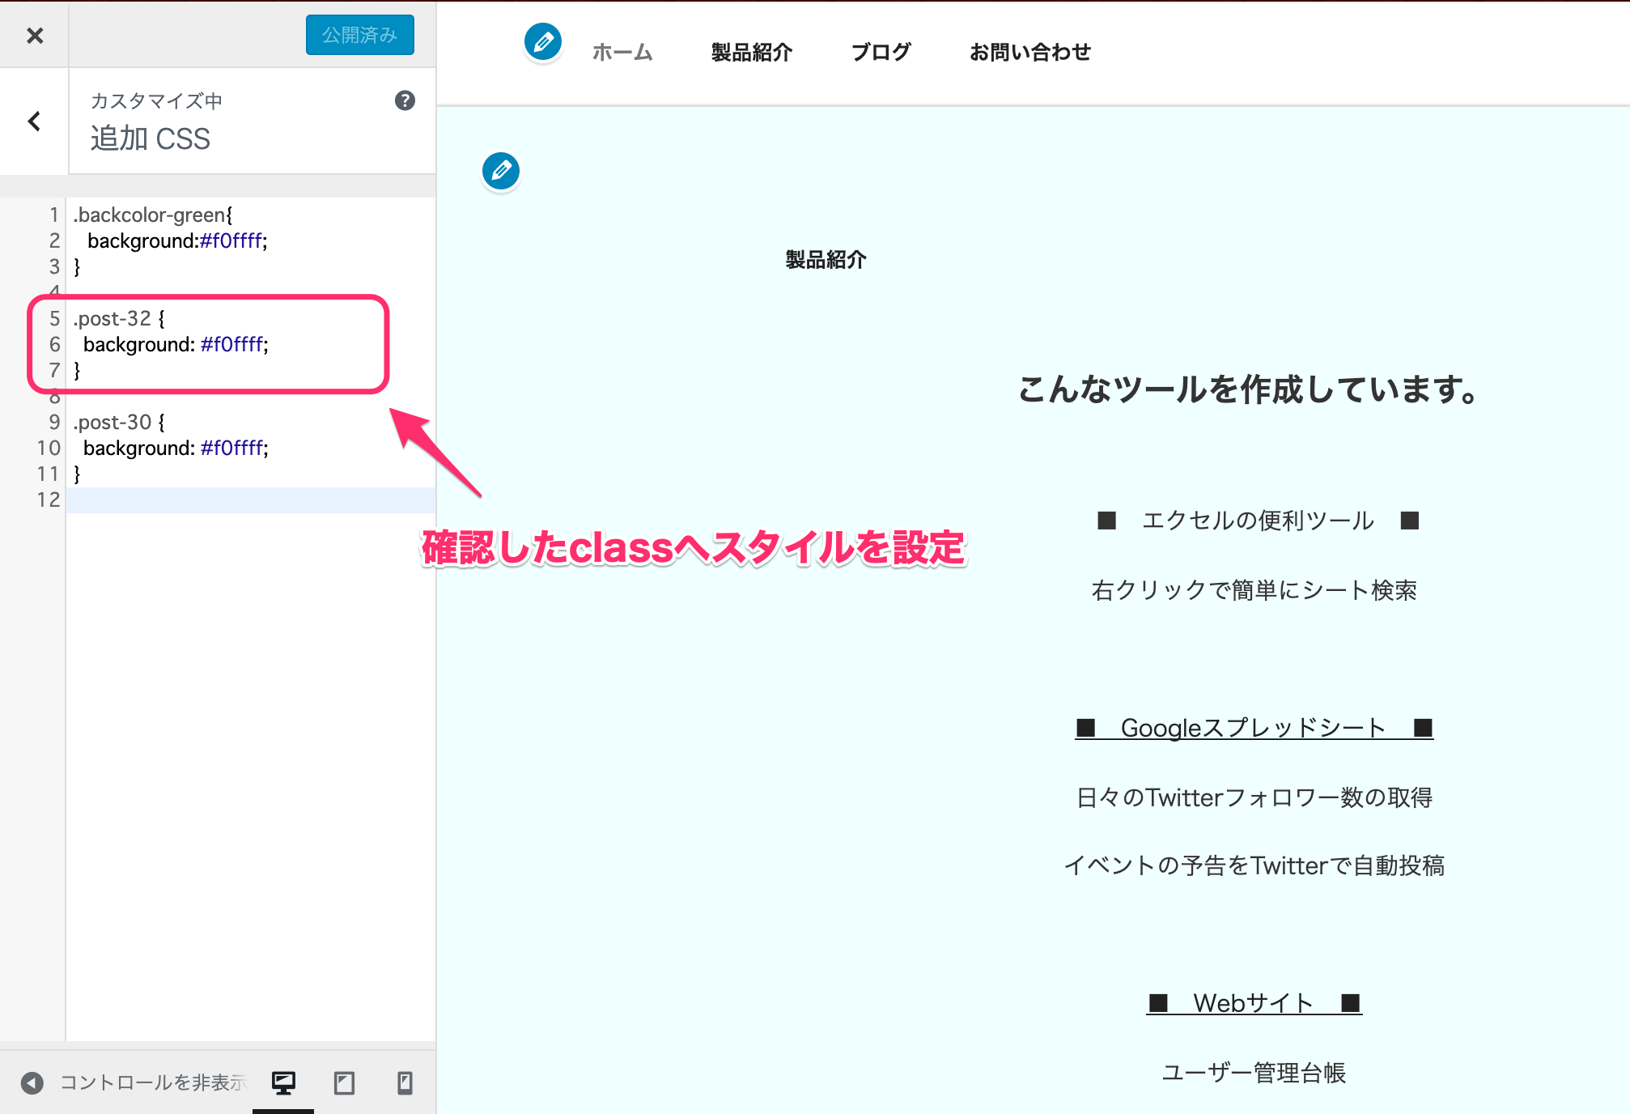Image resolution: width=1630 pixels, height=1114 pixels.
Task: Click the circular collapse arrow at bottom left
Action: pyautogui.click(x=32, y=1081)
